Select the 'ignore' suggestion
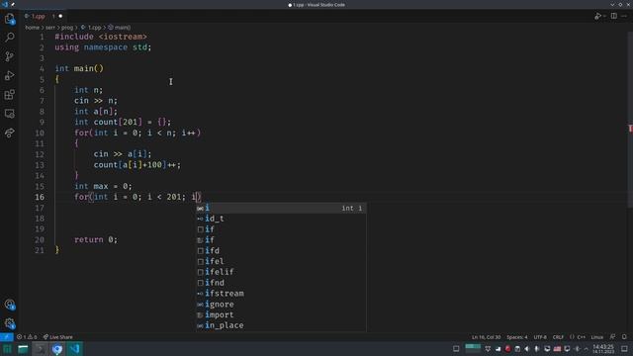 281,305
